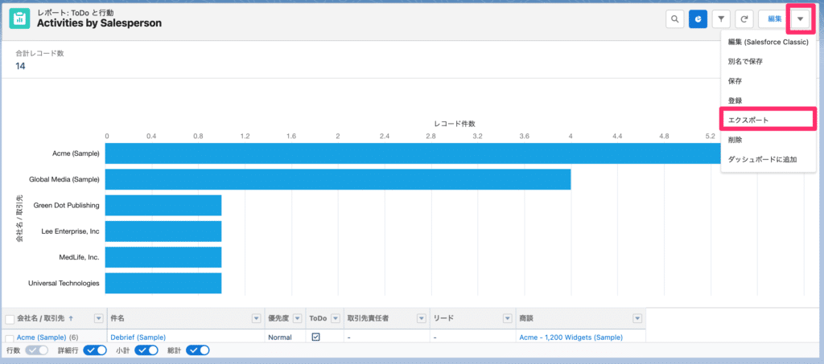Image resolution: width=824 pixels, height=364 pixels.
Task: Toggle the 小計 switch
Action: (146, 350)
